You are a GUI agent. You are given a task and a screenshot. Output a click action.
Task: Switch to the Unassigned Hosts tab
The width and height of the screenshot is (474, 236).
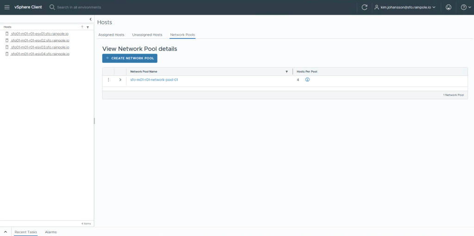click(147, 35)
